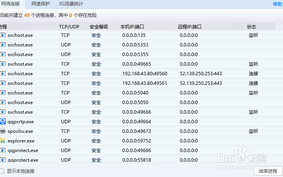The height and width of the screenshot is (177, 283).
Task: Switch to the 网速保护 tab
Action: pyautogui.click(x=41, y=4)
